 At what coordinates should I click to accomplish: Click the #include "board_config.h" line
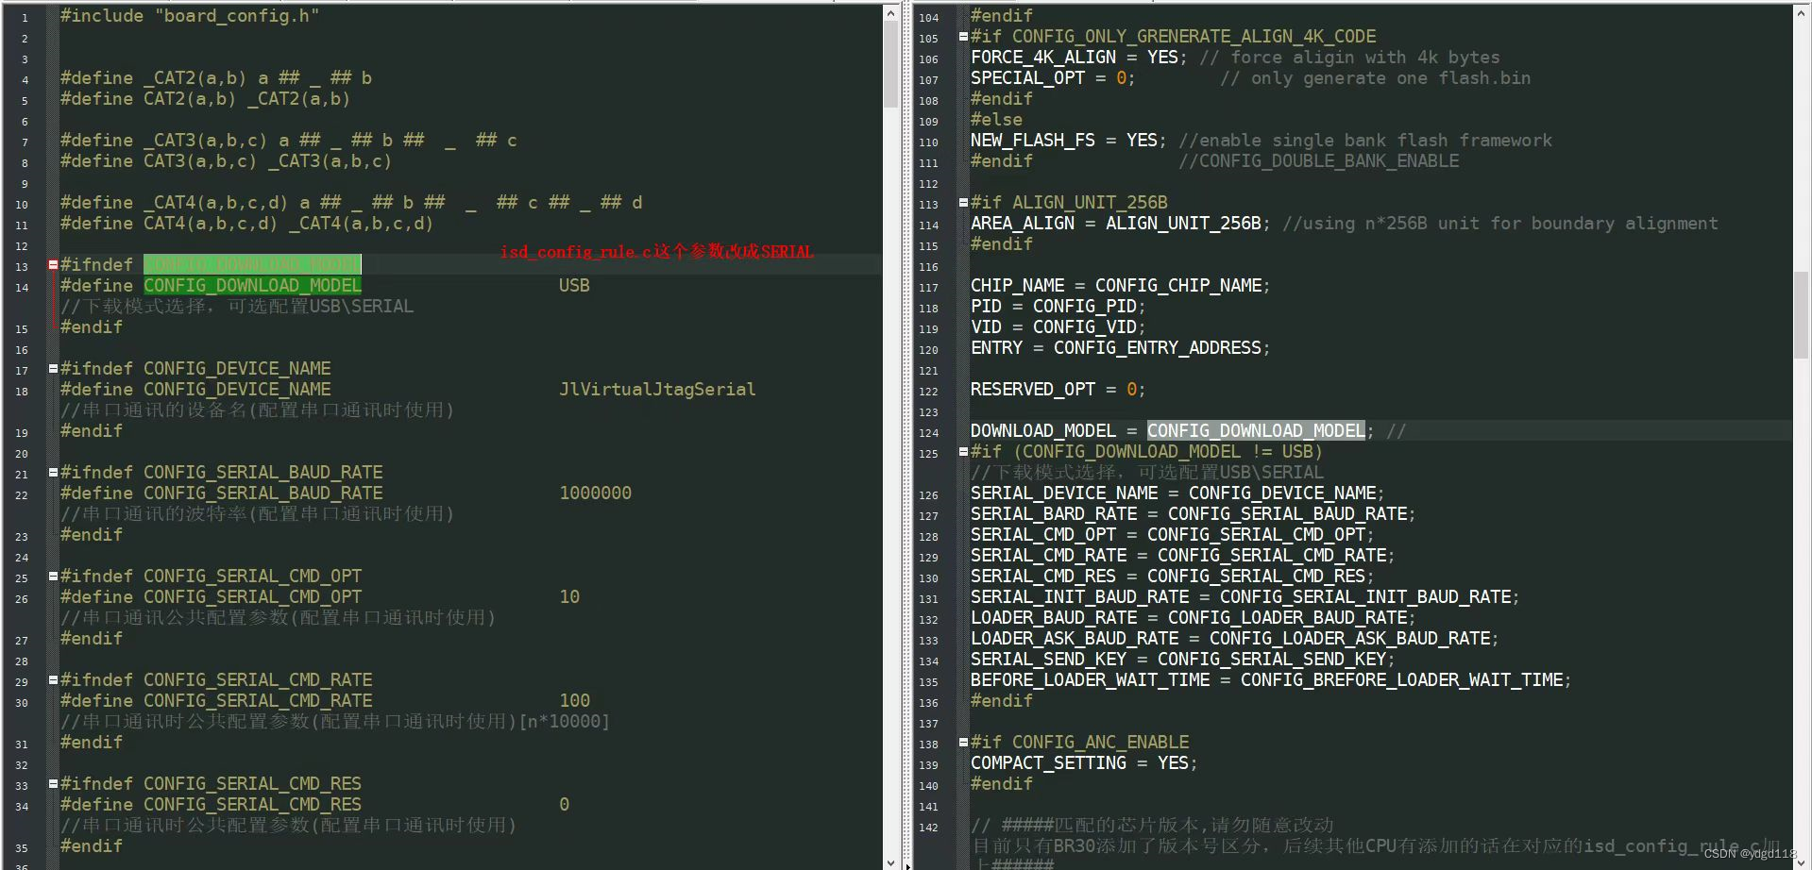(x=190, y=16)
